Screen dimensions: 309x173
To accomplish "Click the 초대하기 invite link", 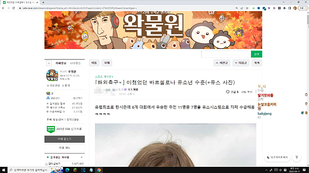I will 78,98.
